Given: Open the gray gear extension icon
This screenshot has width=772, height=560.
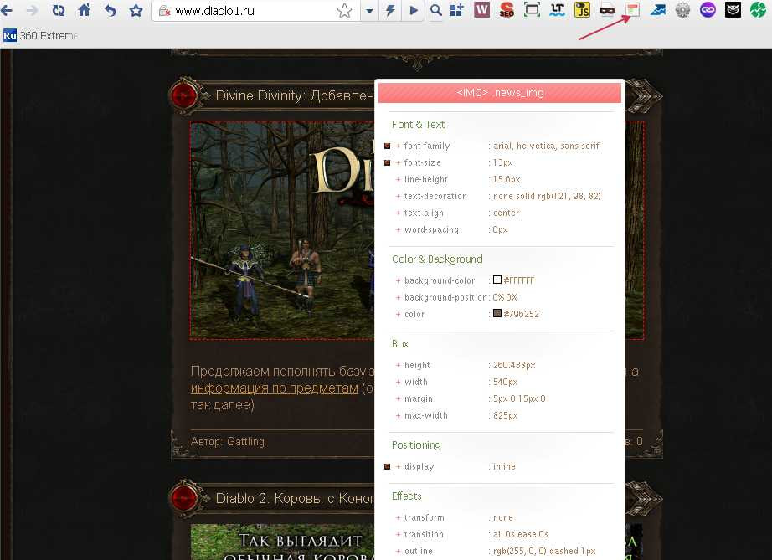Looking at the screenshot, I should (682, 9).
